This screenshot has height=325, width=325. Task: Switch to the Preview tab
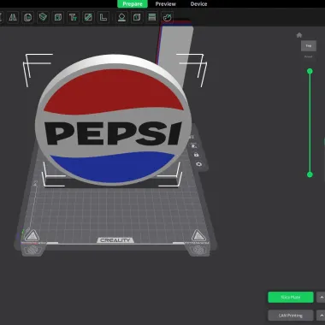(x=166, y=4)
